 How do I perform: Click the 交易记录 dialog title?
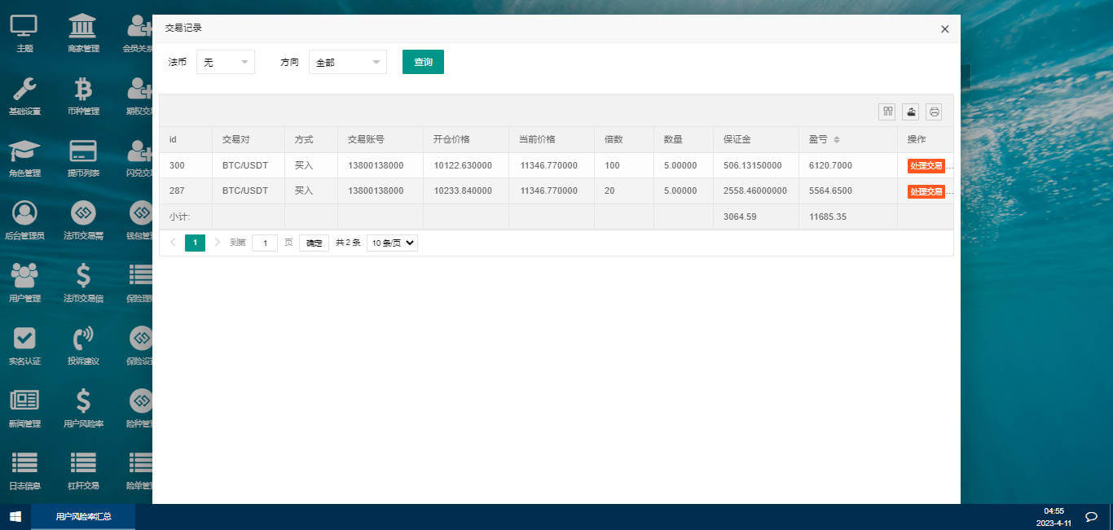(183, 28)
